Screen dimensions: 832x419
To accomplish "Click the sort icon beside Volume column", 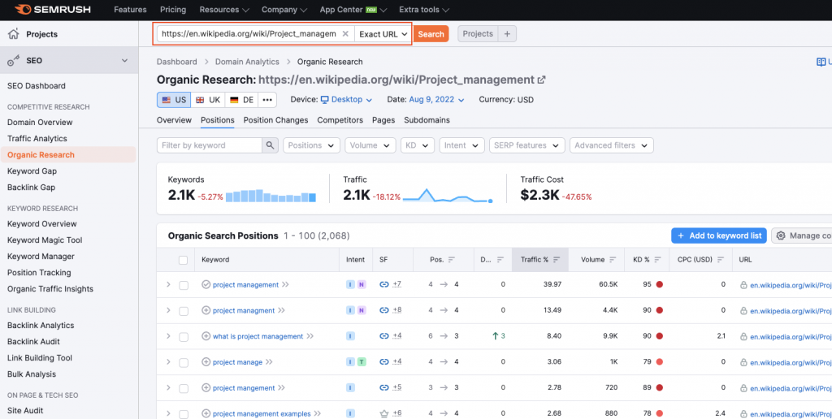I will [613, 260].
